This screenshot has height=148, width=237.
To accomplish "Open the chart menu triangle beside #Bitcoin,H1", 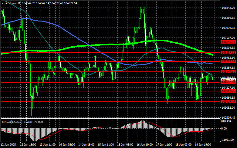I will pos(3,3).
